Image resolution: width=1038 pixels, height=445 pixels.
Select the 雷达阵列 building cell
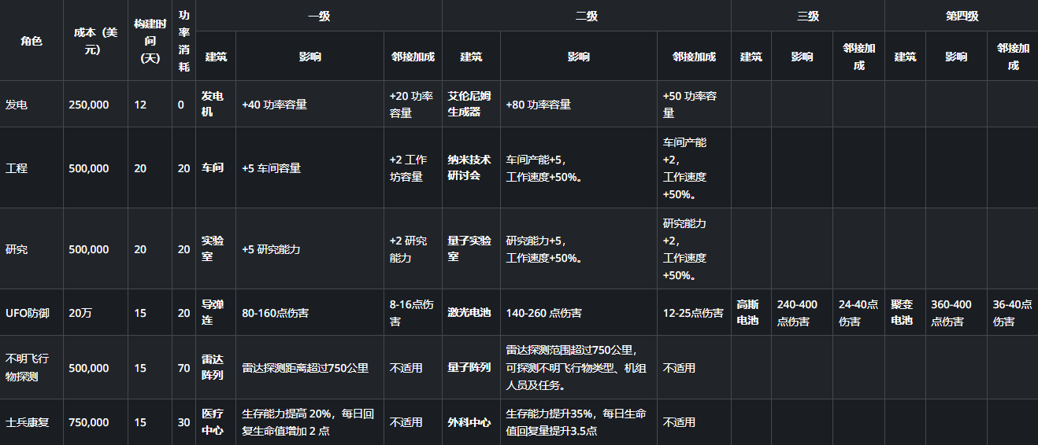[x=213, y=367]
